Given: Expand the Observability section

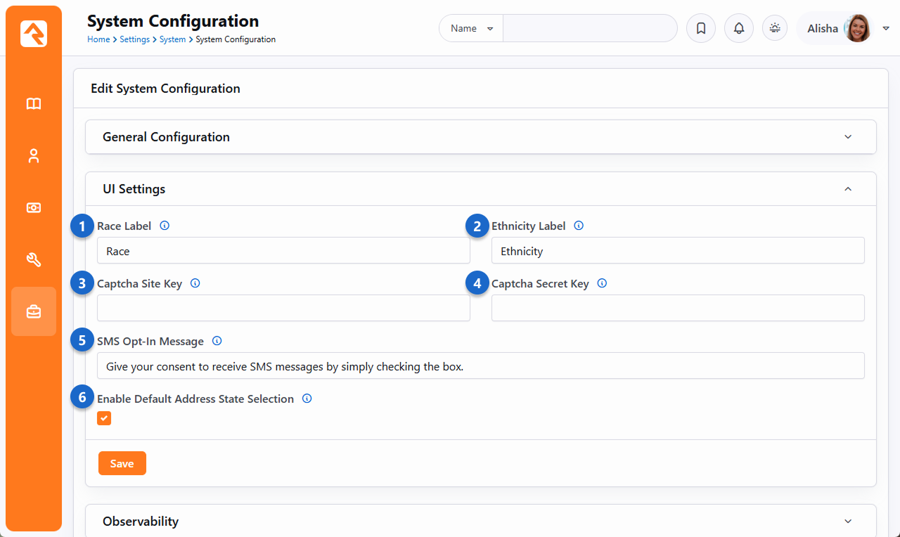Looking at the screenshot, I should click(x=847, y=522).
